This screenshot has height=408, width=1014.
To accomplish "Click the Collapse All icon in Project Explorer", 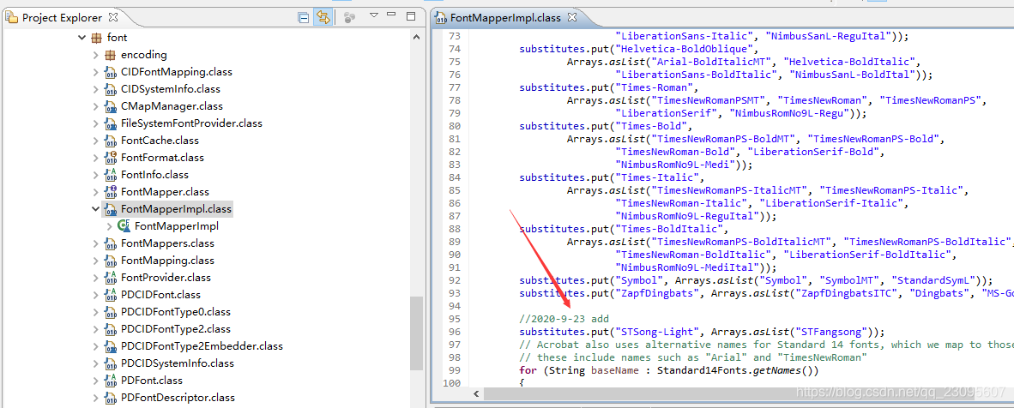I will (304, 17).
